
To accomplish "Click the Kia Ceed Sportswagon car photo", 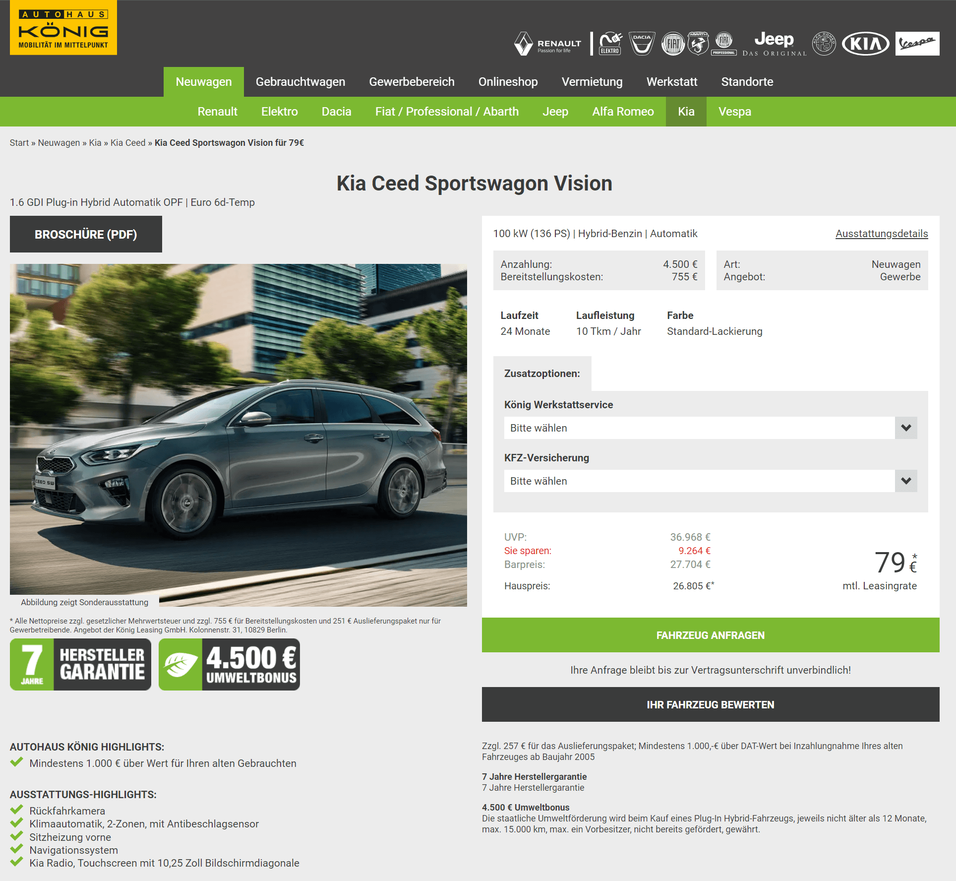I will coord(239,435).
